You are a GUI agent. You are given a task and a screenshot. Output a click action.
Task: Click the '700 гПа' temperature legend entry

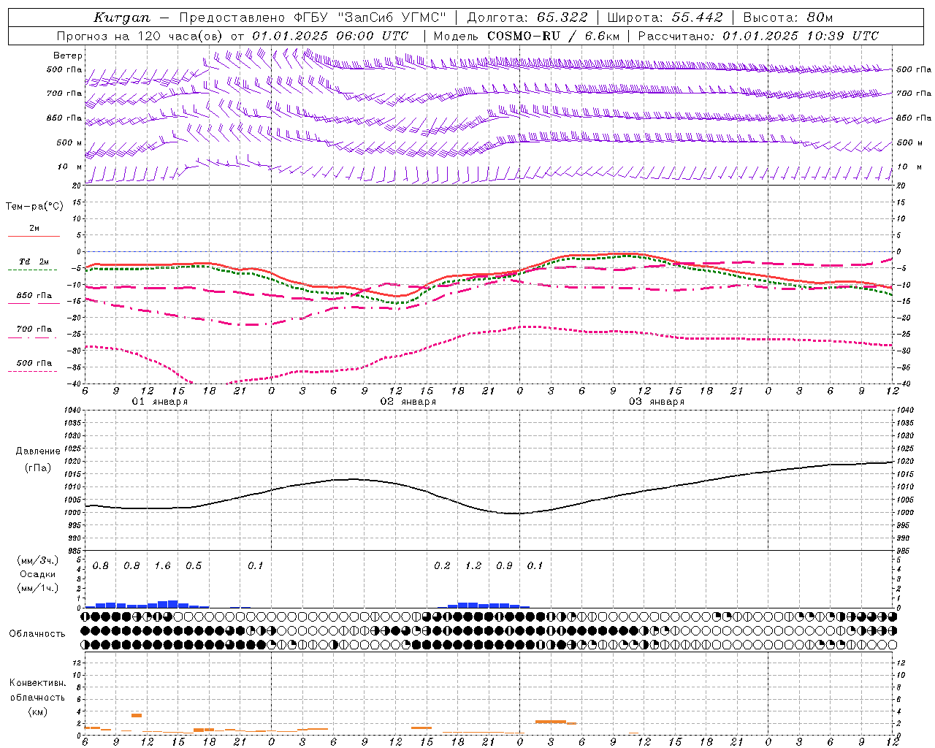[34, 329]
